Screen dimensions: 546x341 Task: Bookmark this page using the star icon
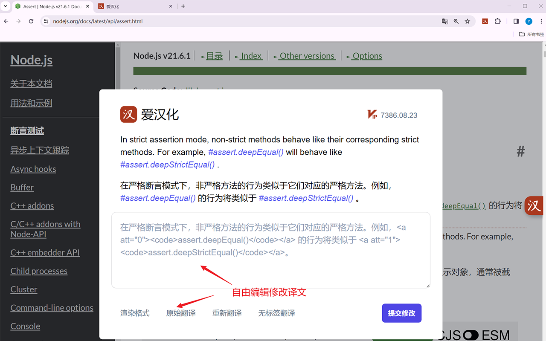468,21
